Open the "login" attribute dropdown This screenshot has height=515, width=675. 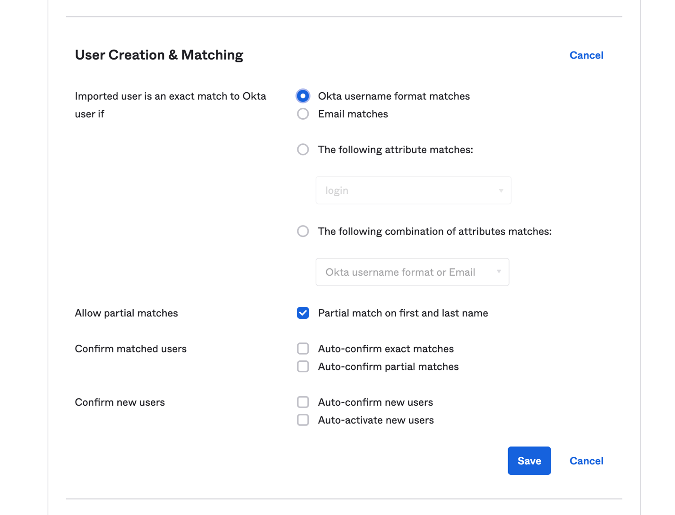click(x=413, y=190)
